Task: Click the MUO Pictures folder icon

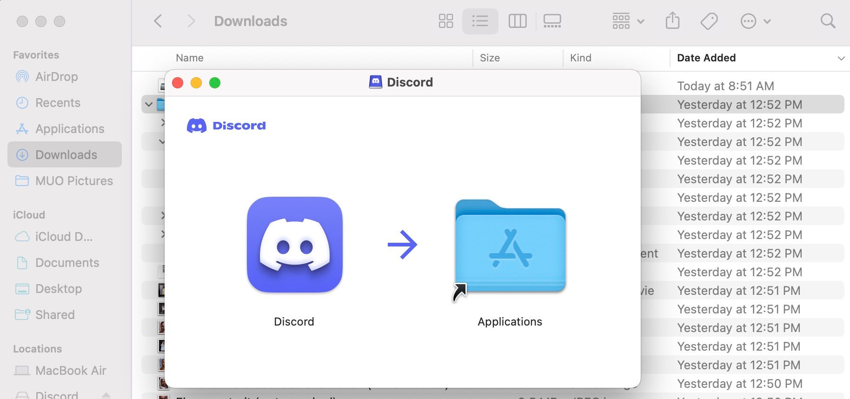Action: click(22, 180)
